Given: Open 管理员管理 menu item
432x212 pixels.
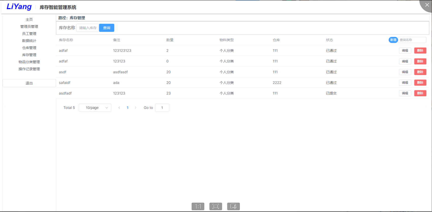Looking at the screenshot, I should point(29,27).
